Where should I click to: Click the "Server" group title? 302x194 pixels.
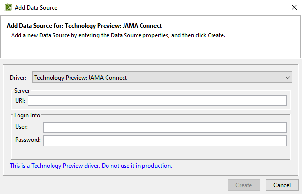(22, 90)
